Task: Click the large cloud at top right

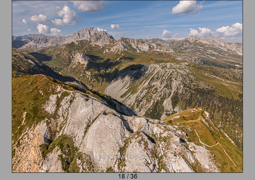Action: (x=187, y=7)
